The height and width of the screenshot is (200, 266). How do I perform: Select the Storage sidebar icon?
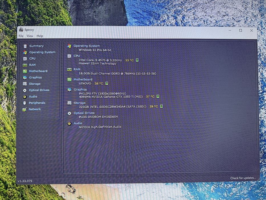coord(25,84)
